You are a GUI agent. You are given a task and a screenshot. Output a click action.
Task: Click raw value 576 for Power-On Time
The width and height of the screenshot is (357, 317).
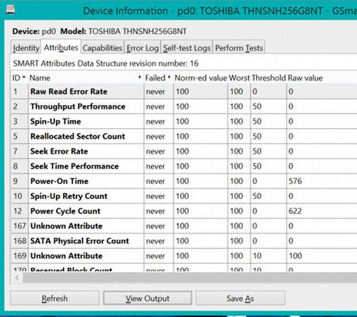coord(295,181)
